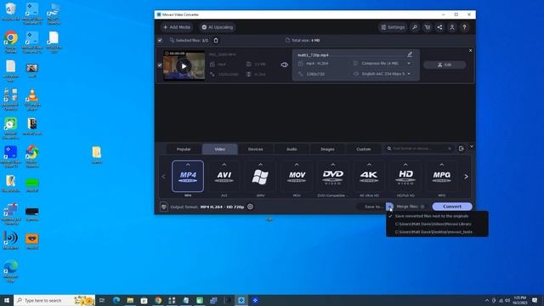Open the Recycle Bin desktop icon
The width and height of the screenshot is (544, 306).
[11, 12]
